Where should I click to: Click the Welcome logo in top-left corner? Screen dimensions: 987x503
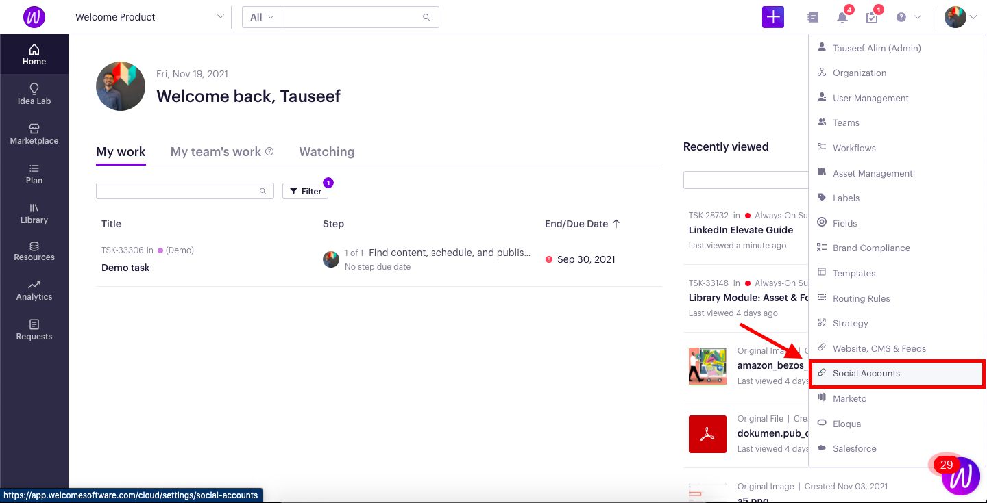[34, 17]
